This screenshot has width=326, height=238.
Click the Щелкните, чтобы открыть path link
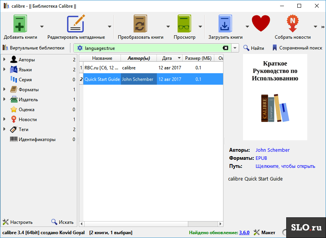click(x=285, y=166)
